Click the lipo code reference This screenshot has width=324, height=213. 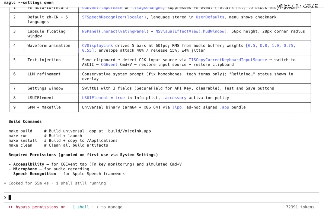(177, 108)
